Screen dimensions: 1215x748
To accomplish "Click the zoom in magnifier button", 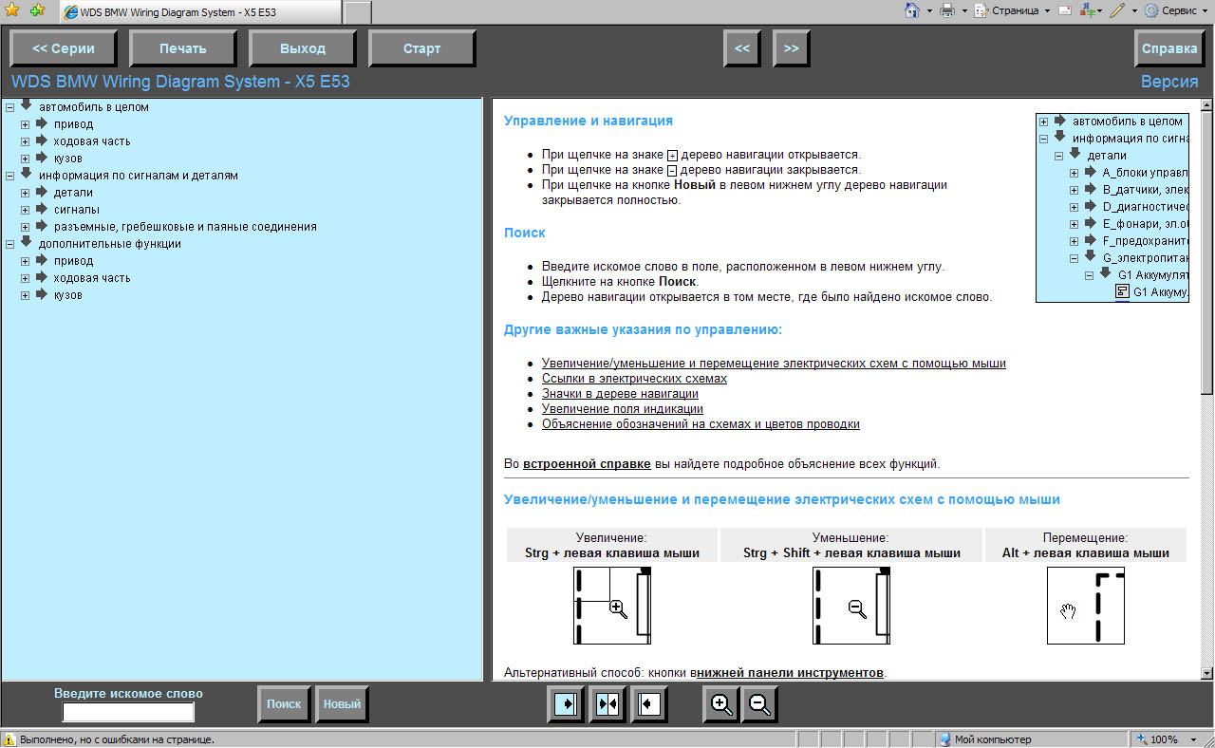I will pos(721,704).
